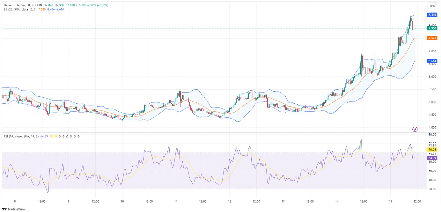Click the +0.012 (+0.15%) change value
The image size is (441, 212).
(98, 5)
